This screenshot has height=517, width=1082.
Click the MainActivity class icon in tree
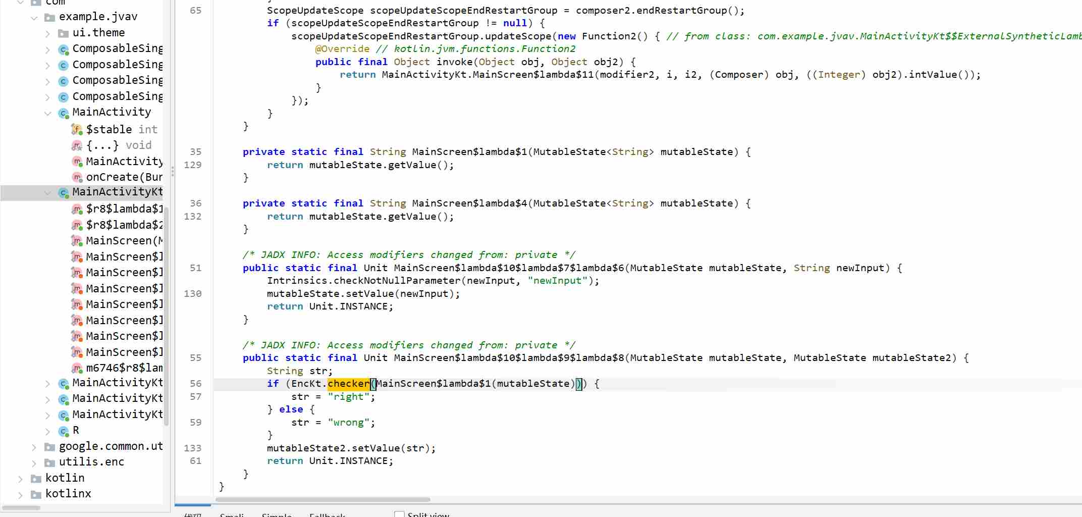pyautogui.click(x=64, y=113)
